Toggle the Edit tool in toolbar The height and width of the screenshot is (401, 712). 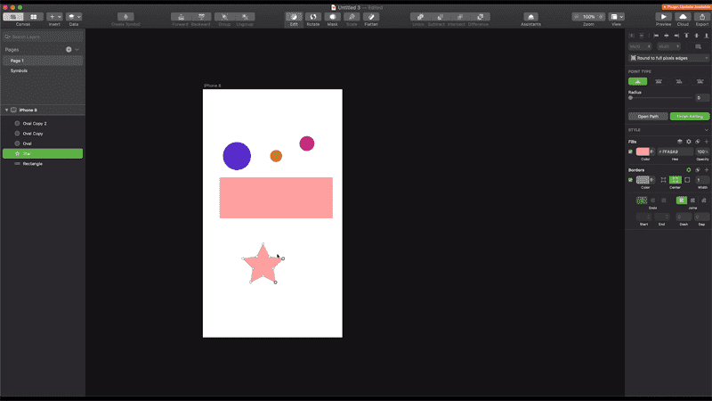[x=294, y=17]
